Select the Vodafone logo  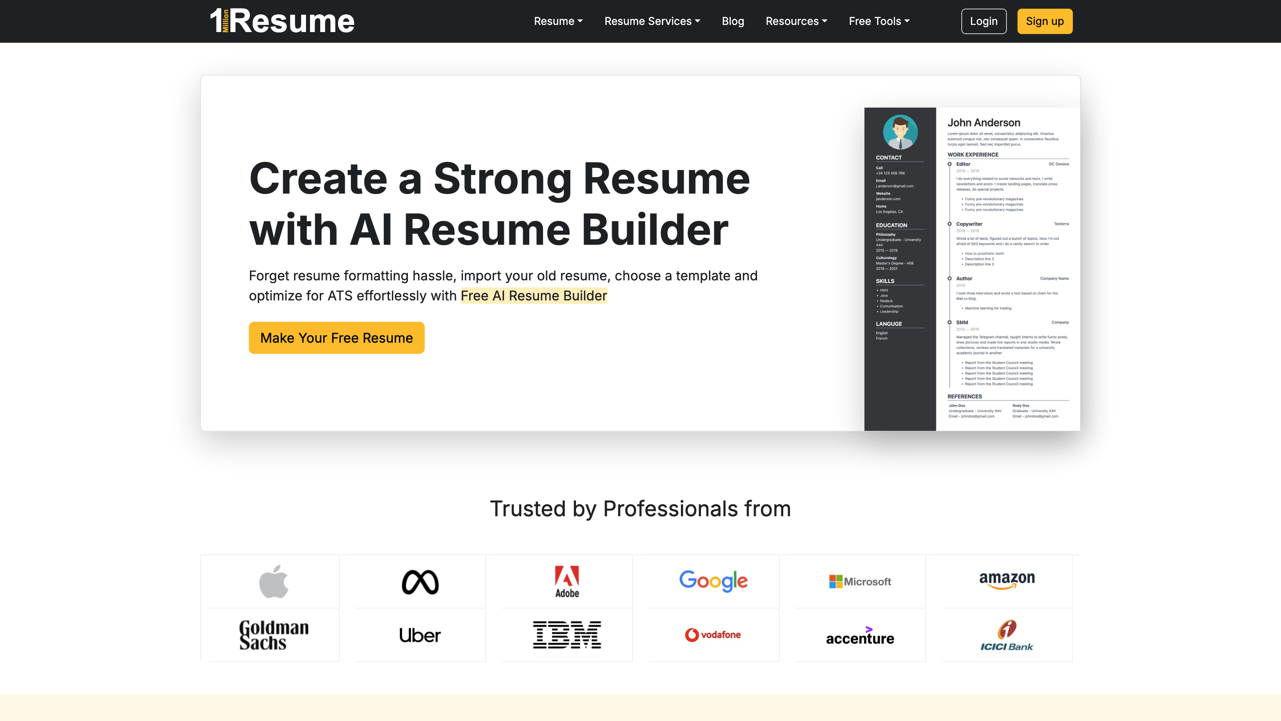click(x=713, y=635)
